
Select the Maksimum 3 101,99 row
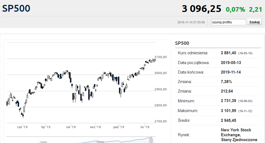[x=218, y=111]
